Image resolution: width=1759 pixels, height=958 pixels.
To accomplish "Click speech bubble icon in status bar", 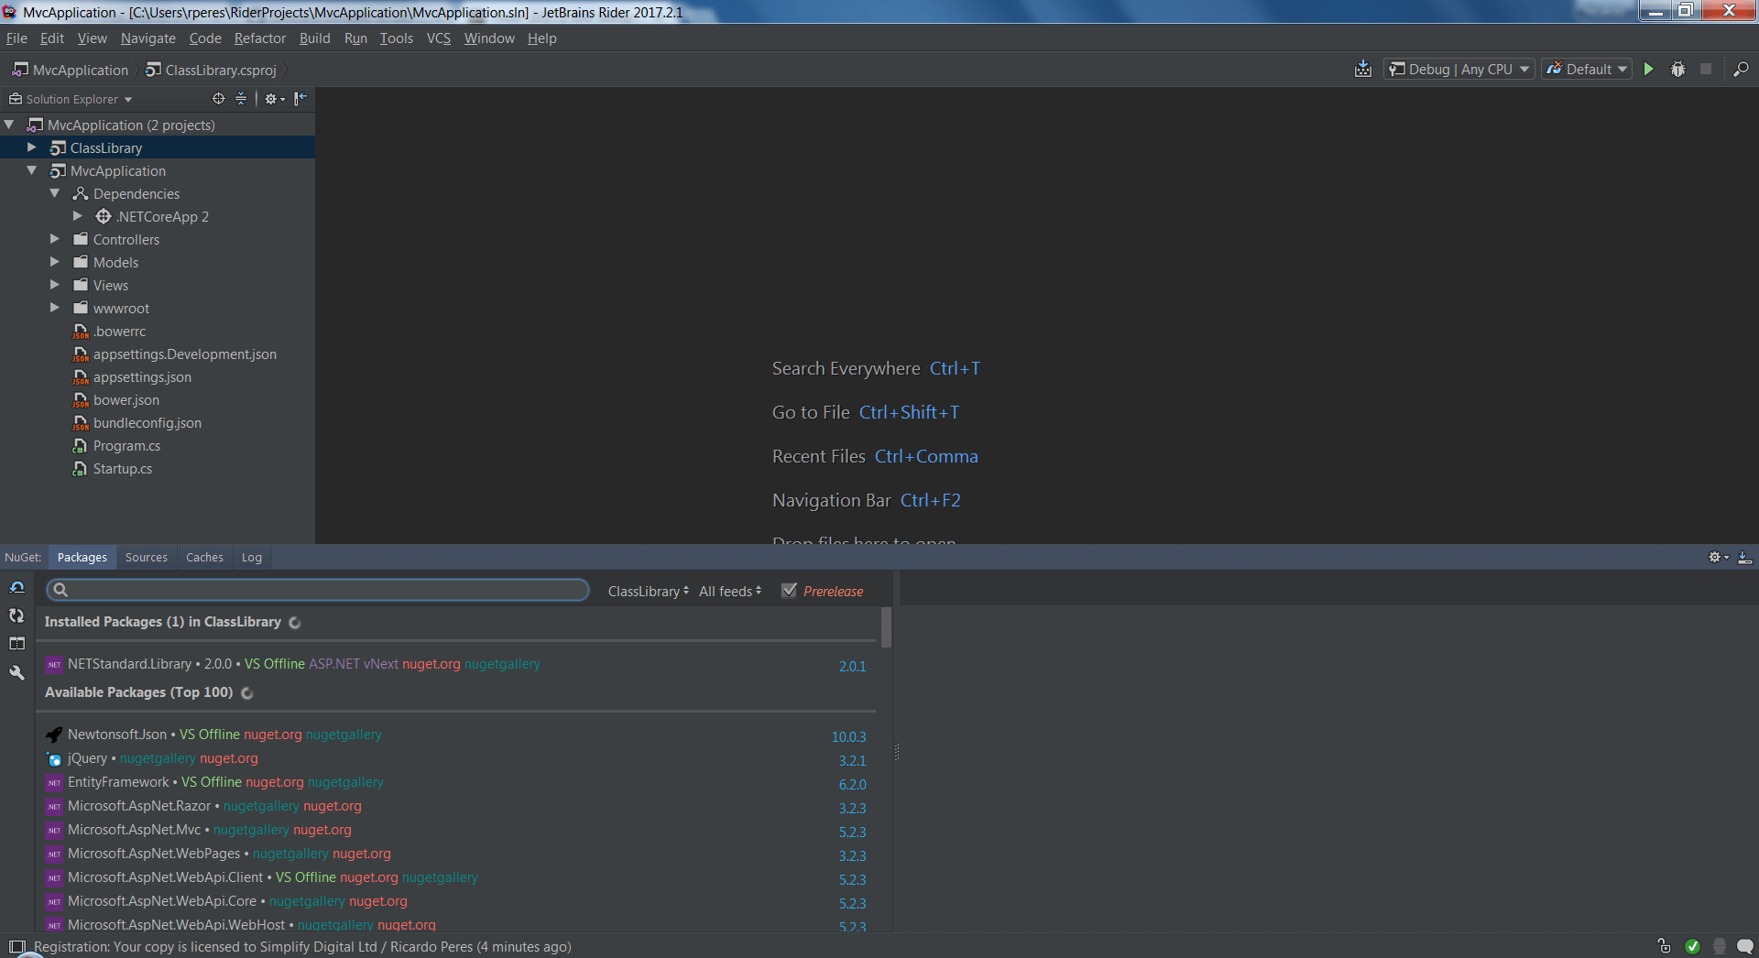I will coord(1745,947).
